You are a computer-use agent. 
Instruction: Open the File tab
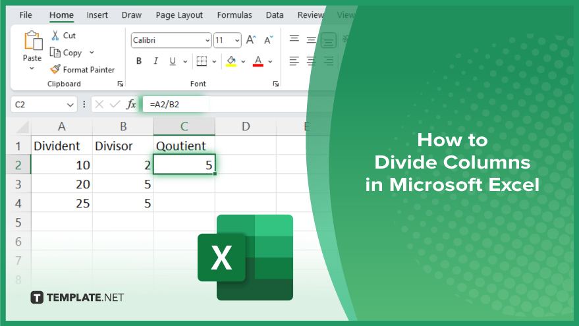click(26, 15)
